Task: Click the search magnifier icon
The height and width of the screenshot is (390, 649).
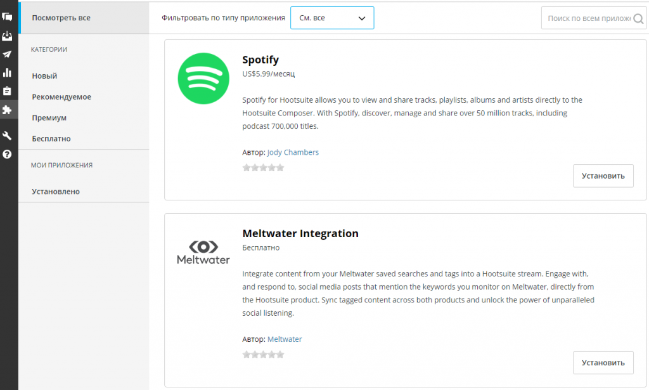Action: pos(639,18)
